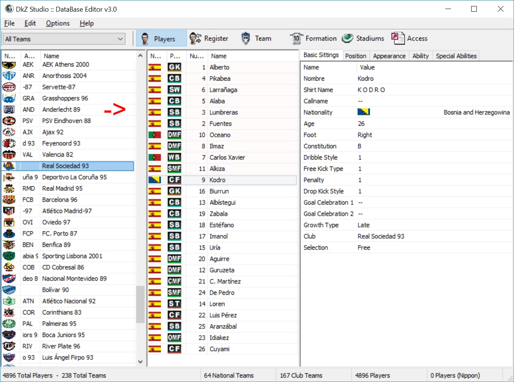Click the Corinthians 83 team crest
Viewport: 514px width, 382px height.
9,313
